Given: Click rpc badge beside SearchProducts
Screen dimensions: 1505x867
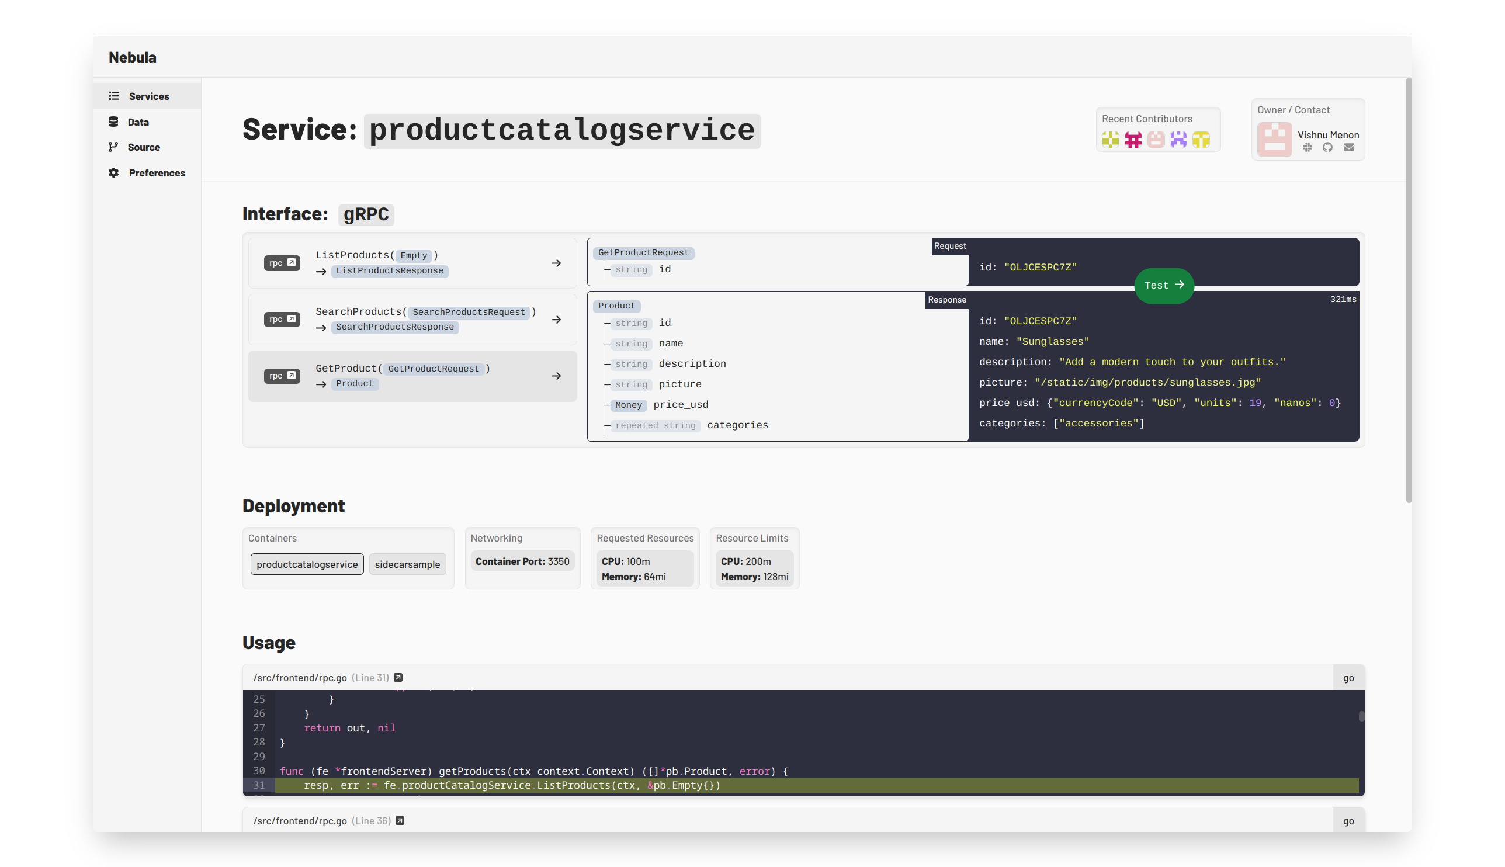Looking at the screenshot, I should [x=282, y=319].
